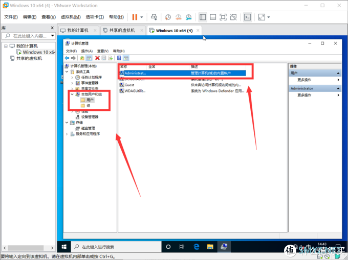This screenshot has height=260, width=348.
Task: Revert the VM to its previous snapshot
Action: [x=178, y=17]
